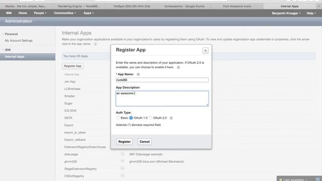
Task: Click the help icon beside App Name
Action: coord(138,74)
